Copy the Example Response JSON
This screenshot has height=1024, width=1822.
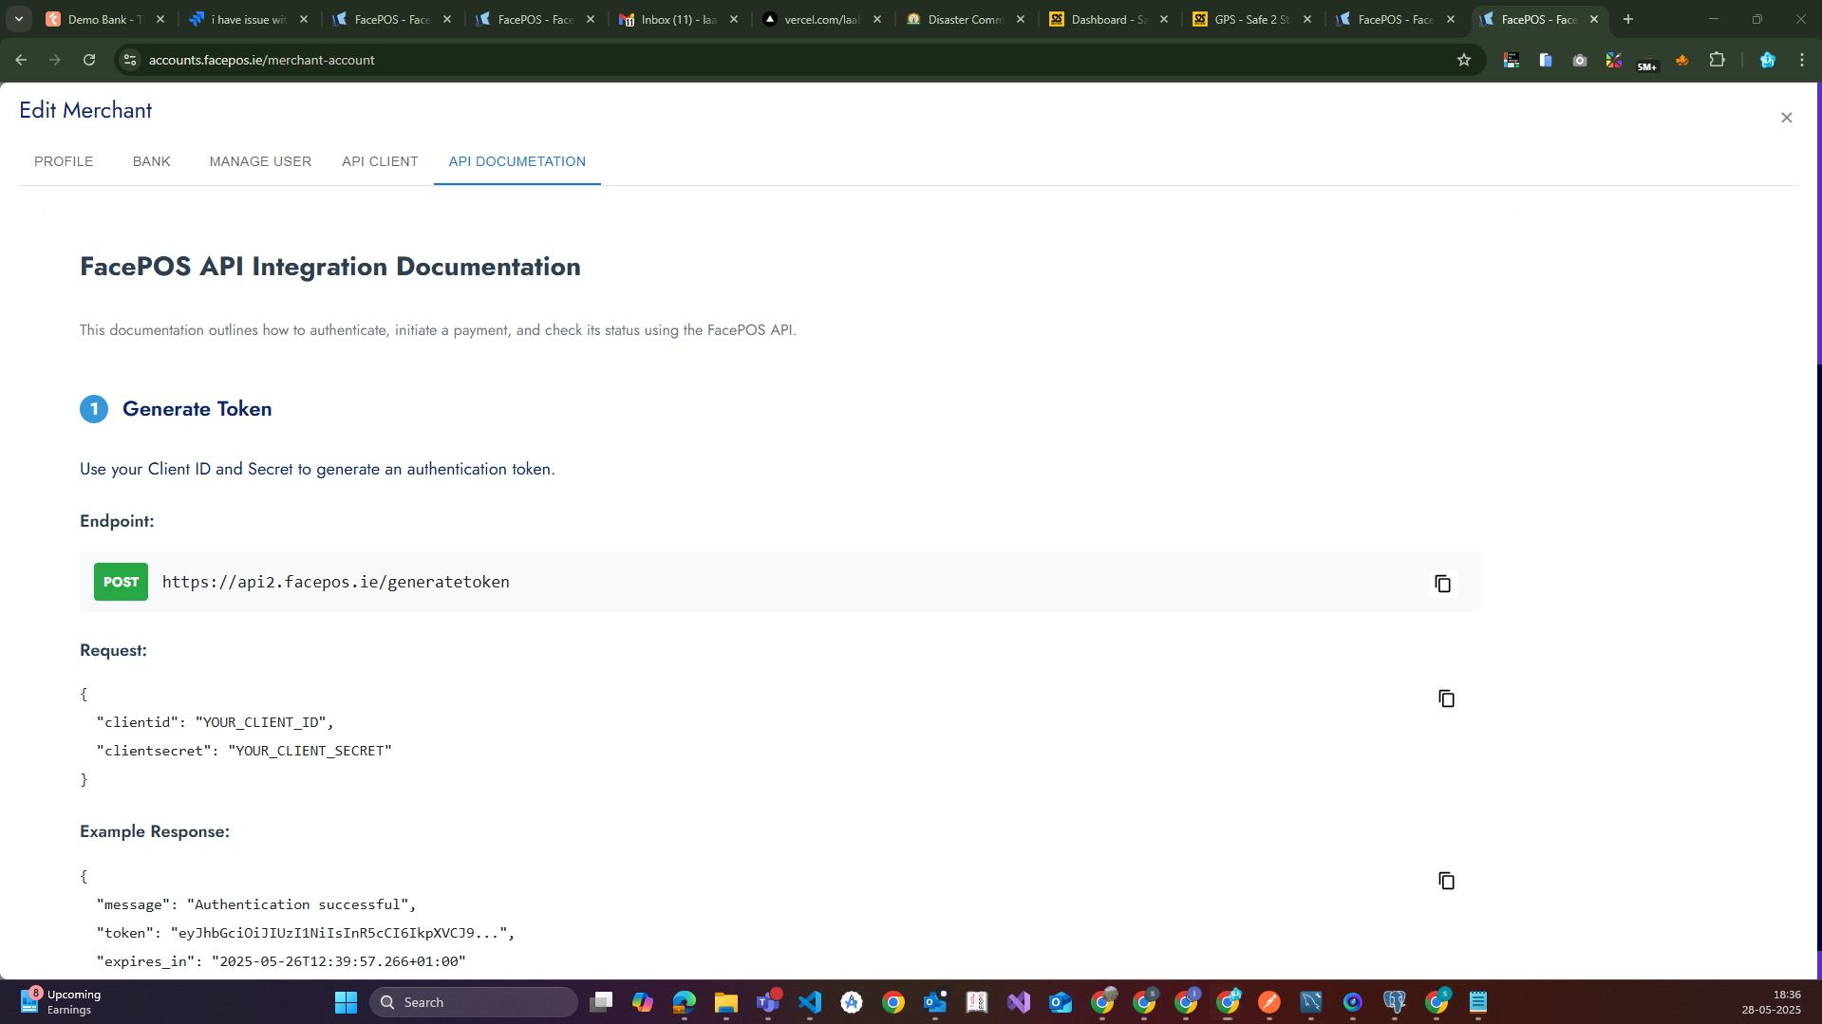pos(1446,881)
